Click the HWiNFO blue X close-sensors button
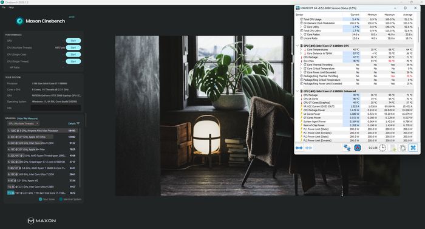This screenshot has width=425, height=229. pyautogui.click(x=413, y=148)
